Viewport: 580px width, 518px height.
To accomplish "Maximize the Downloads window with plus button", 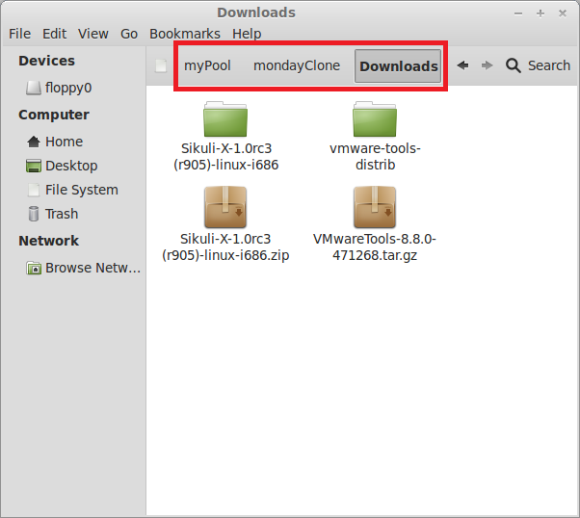I will [x=540, y=13].
